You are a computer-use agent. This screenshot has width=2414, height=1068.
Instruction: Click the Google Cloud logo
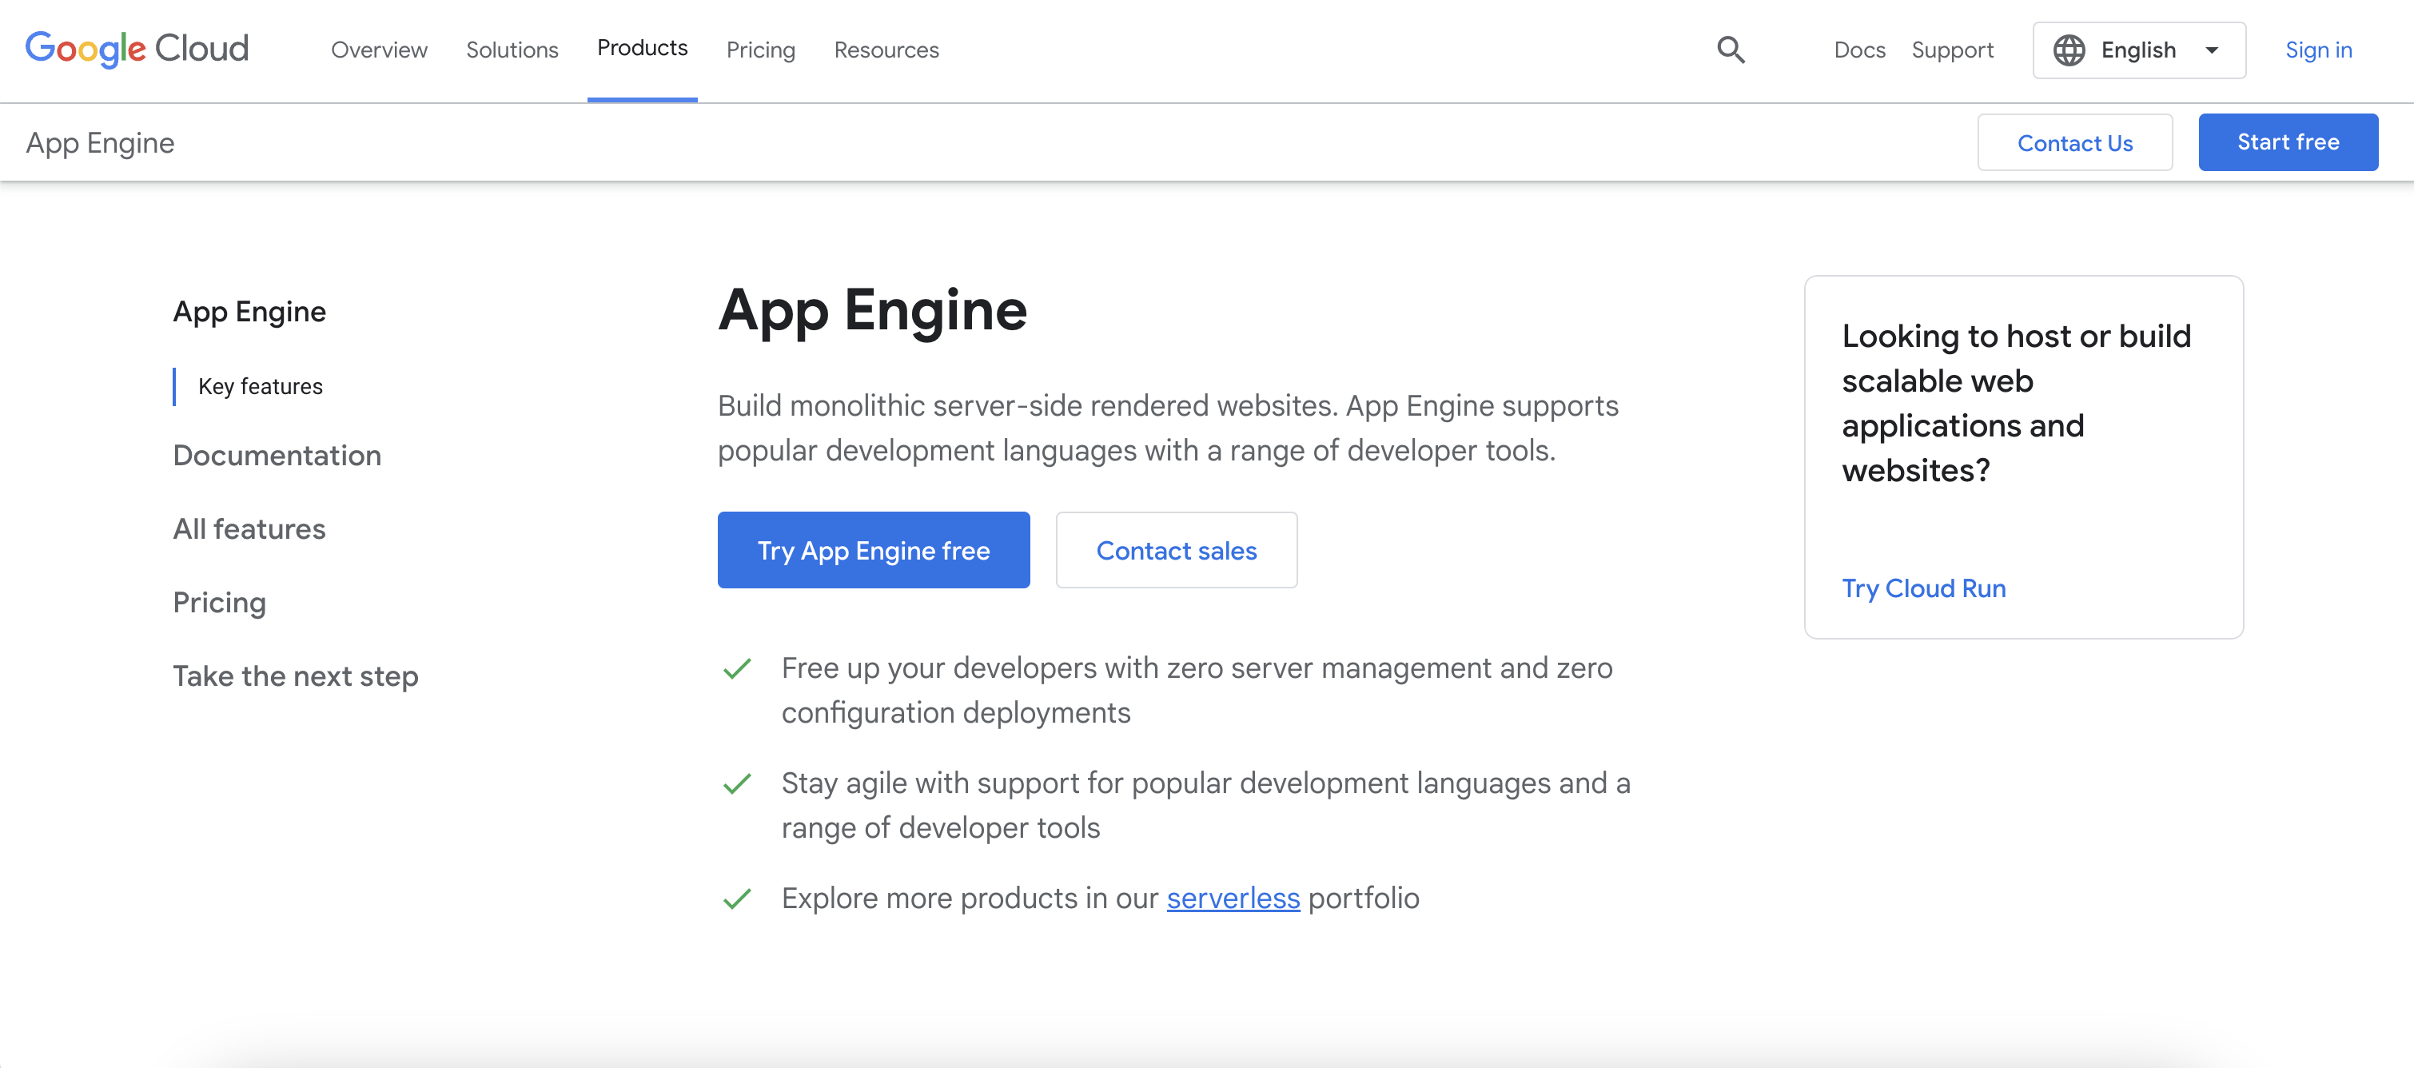137,49
